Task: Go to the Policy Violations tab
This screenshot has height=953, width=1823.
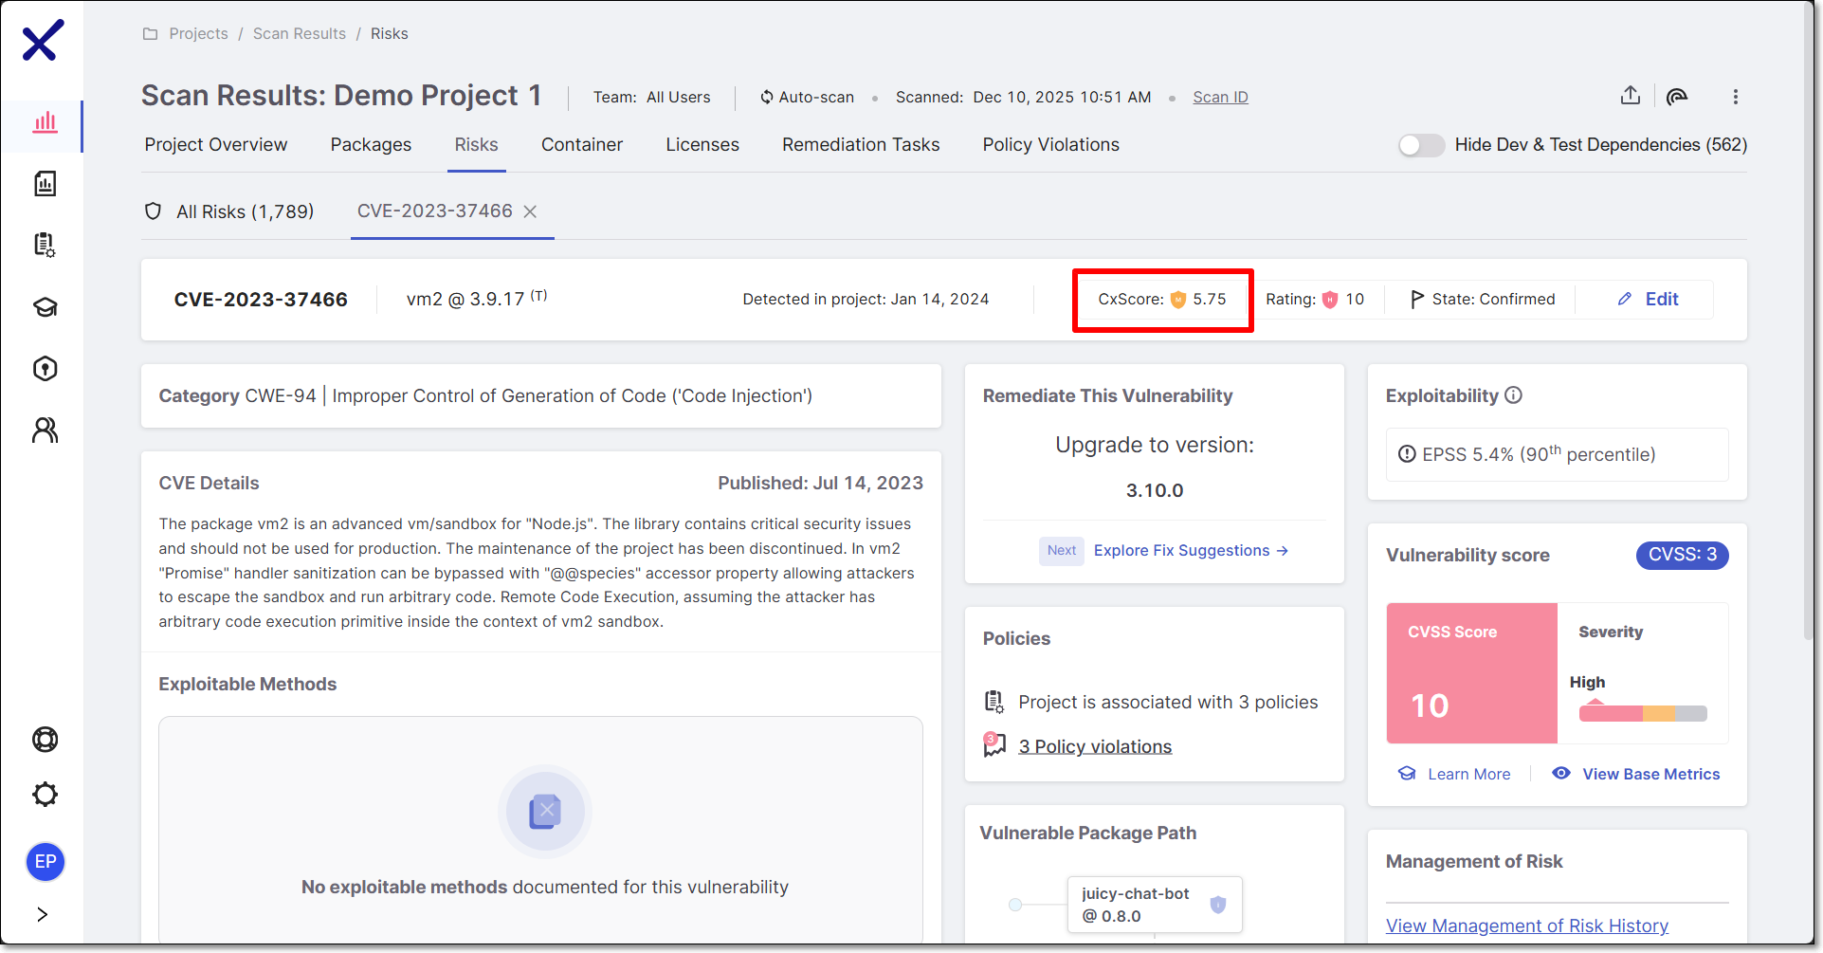Action: [x=1050, y=144]
